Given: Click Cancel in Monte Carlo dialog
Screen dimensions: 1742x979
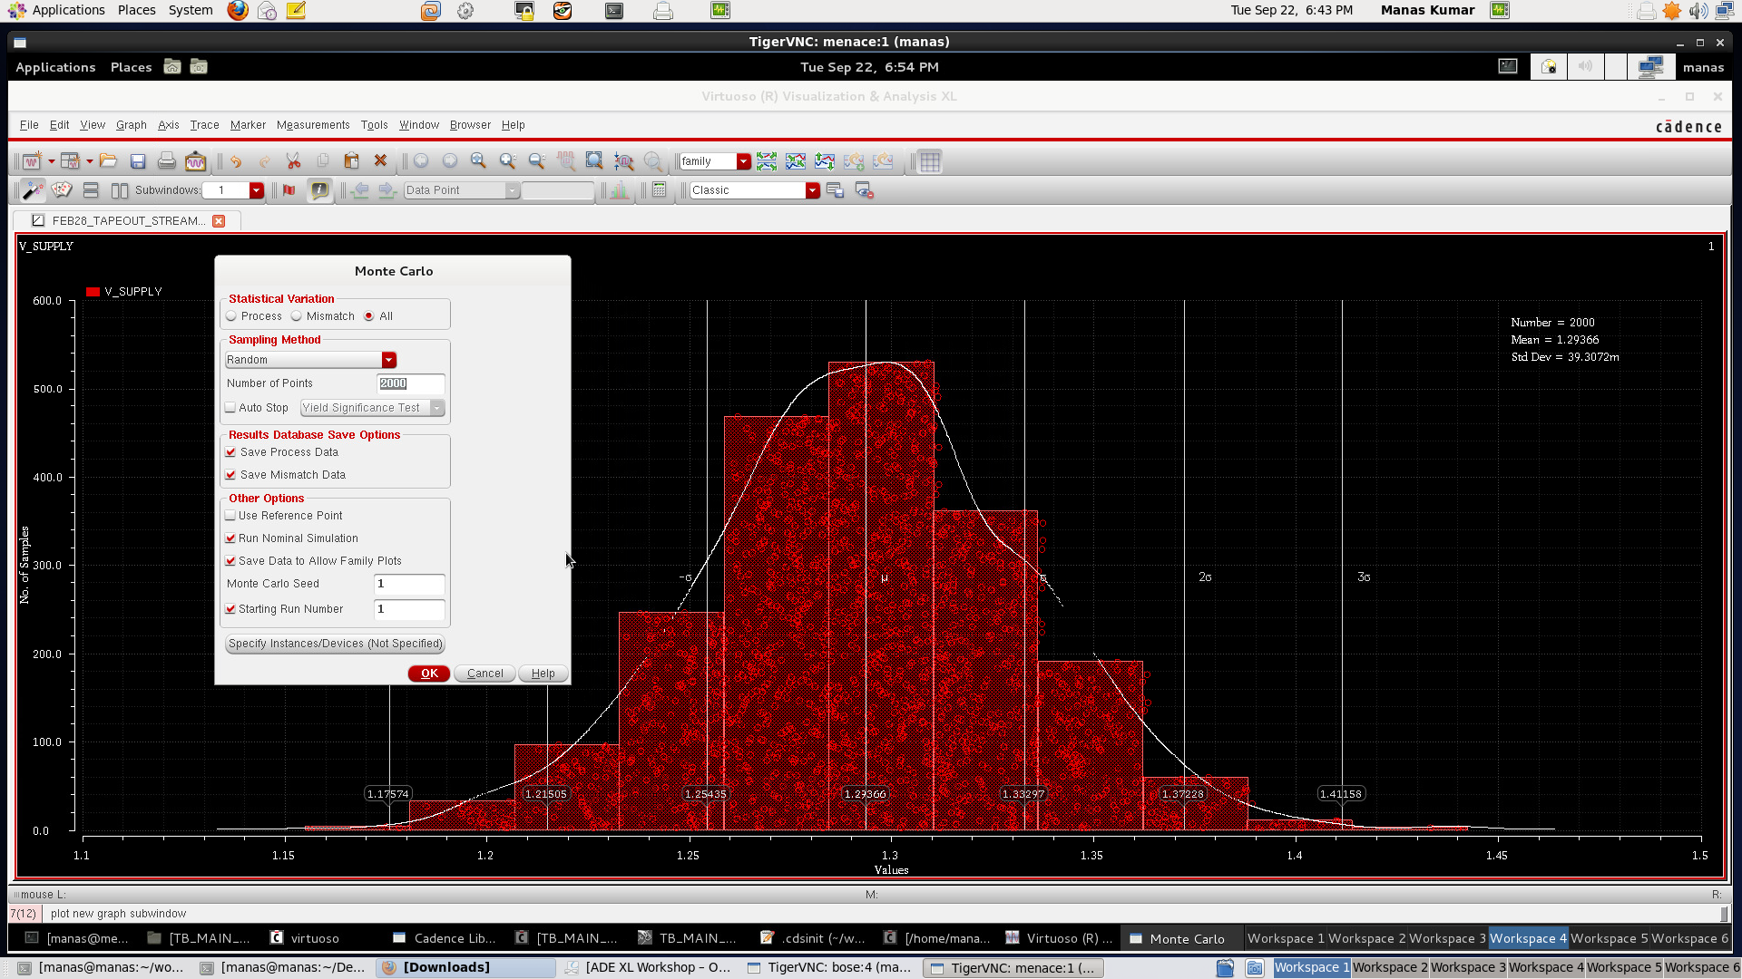Looking at the screenshot, I should [485, 674].
